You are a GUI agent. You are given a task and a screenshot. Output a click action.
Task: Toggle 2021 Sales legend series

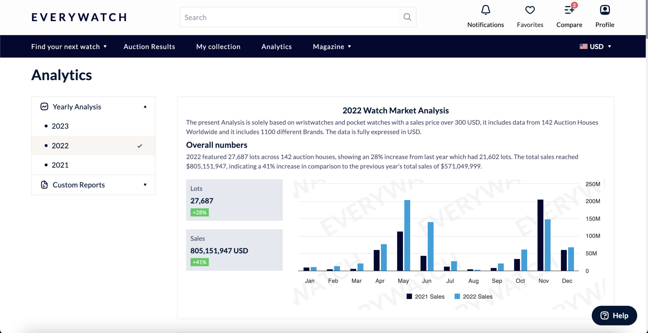(x=426, y=297)
